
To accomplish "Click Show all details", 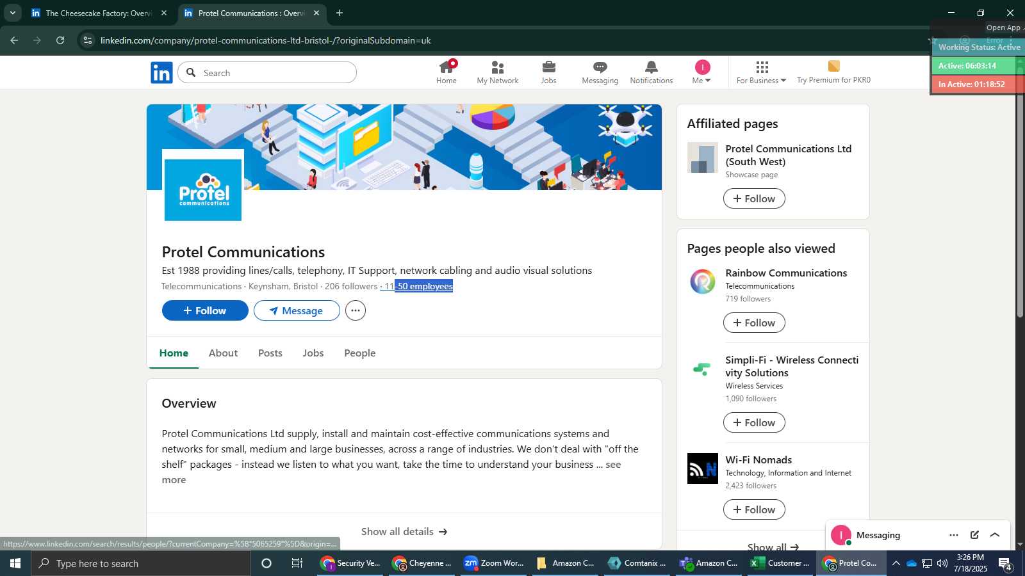I will coord(404,531).
